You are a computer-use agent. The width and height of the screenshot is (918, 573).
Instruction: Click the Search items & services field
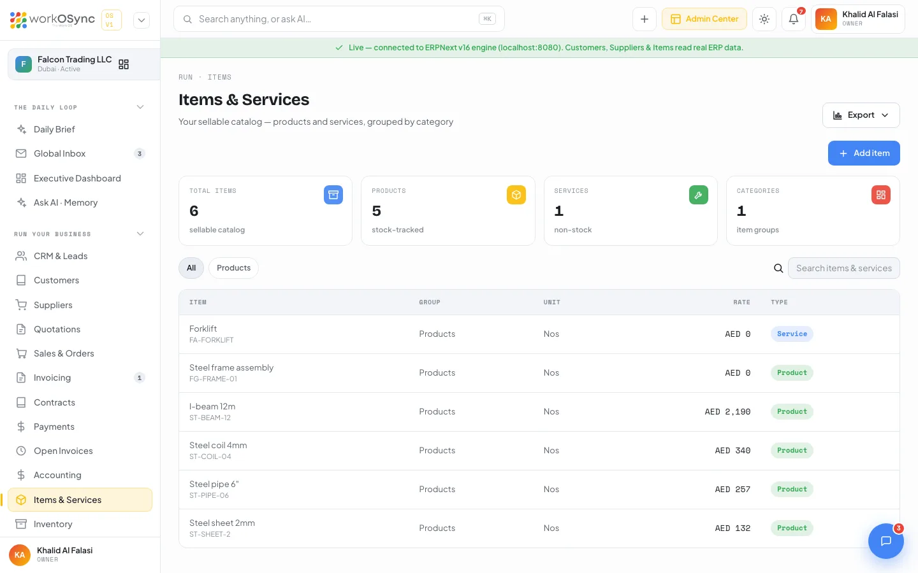pyautogui.click(x=843, y=268)
